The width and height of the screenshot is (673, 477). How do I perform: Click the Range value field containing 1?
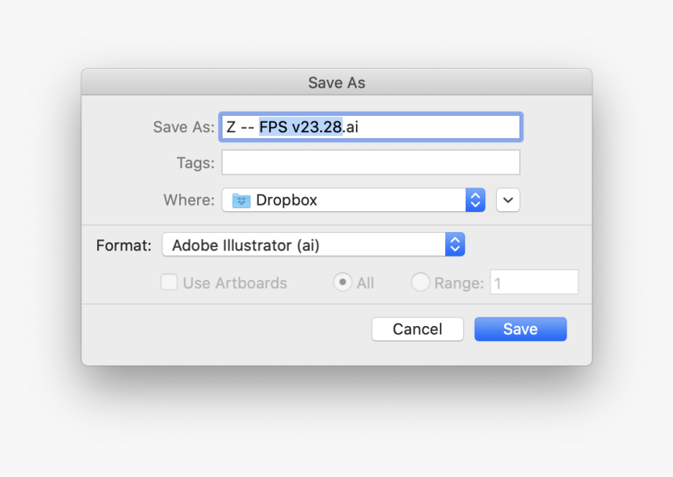click(x=534, y=282)
